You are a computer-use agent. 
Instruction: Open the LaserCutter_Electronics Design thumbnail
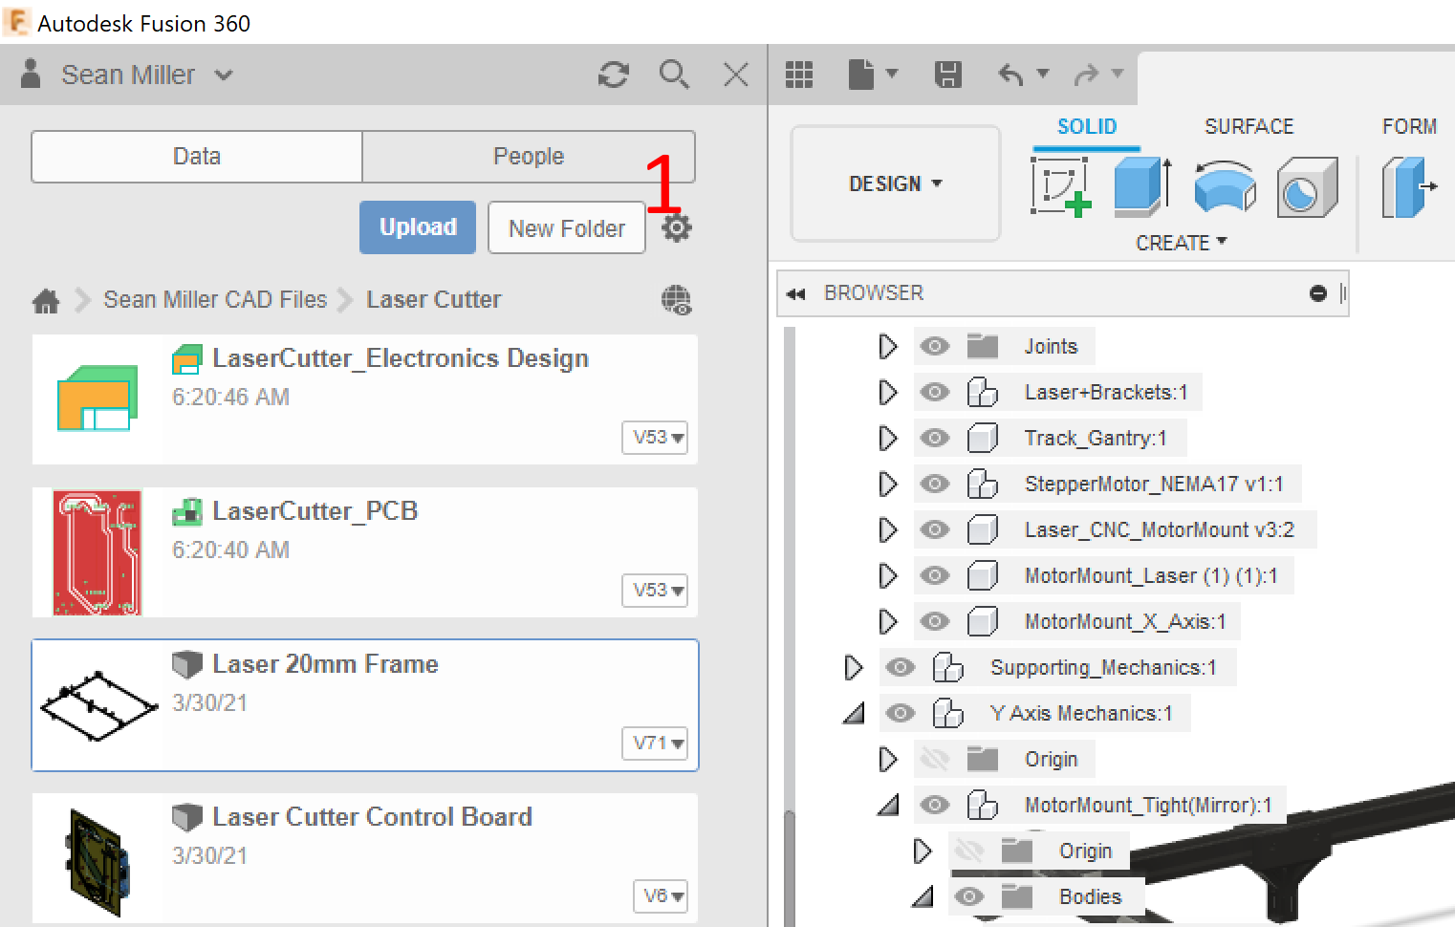[x=98, y=399]
